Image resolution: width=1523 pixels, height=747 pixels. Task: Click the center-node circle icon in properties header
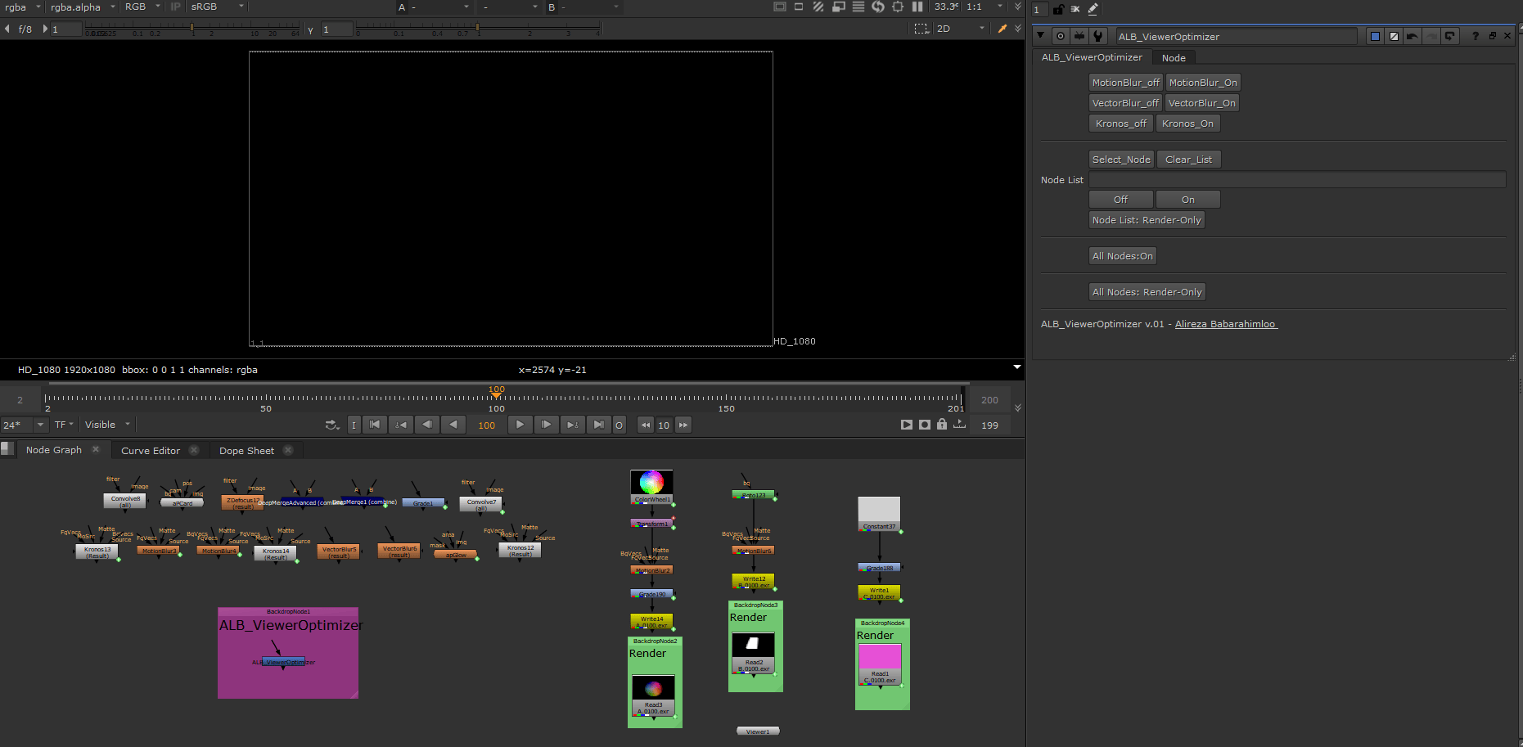(1061, 36)
